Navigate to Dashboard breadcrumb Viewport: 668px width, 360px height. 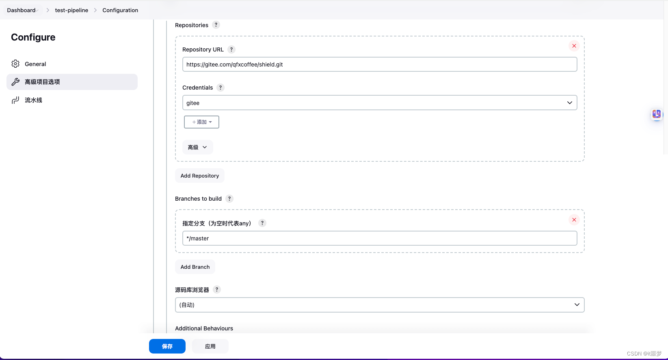21,10
